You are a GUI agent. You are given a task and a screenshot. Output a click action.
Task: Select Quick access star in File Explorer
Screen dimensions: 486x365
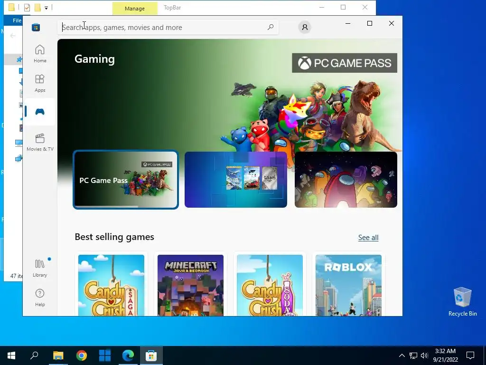click(19, 59)
